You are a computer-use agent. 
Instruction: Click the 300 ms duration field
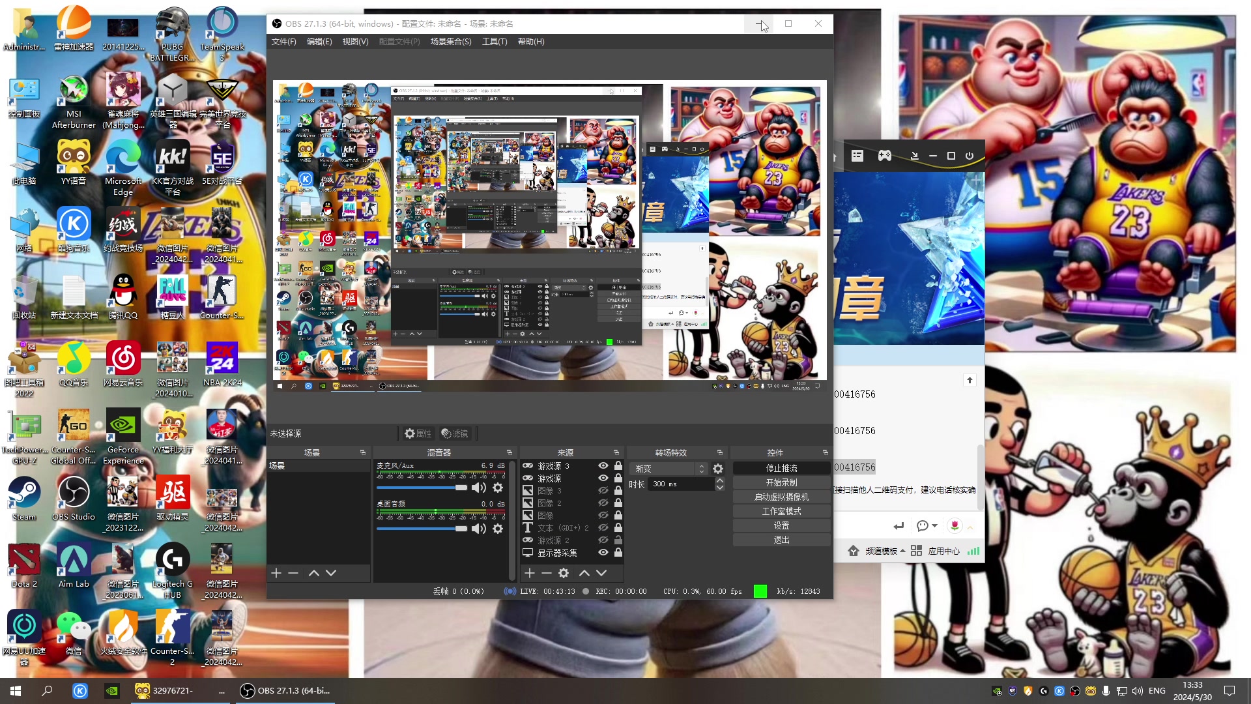click(681, 484)
